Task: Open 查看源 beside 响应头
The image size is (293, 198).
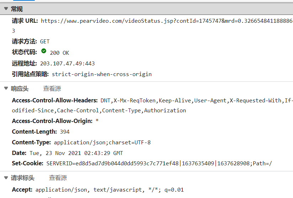Action: point(52,89)
